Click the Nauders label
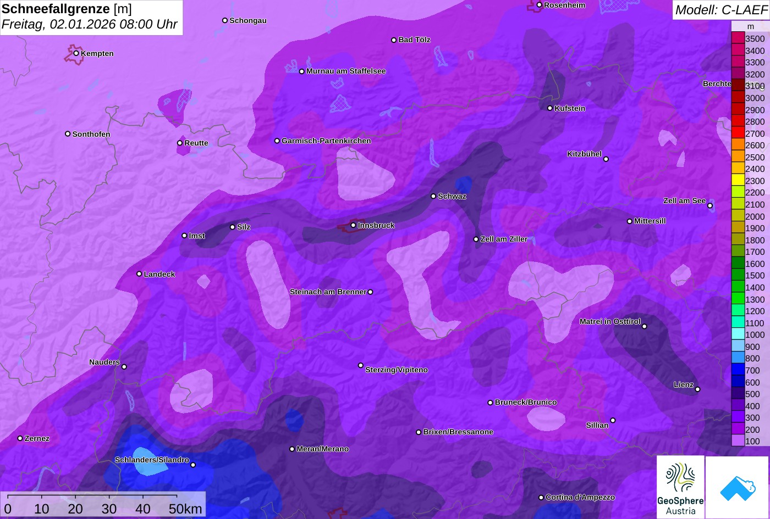Viewport: 770px width, 519px height. click(105, 362)
